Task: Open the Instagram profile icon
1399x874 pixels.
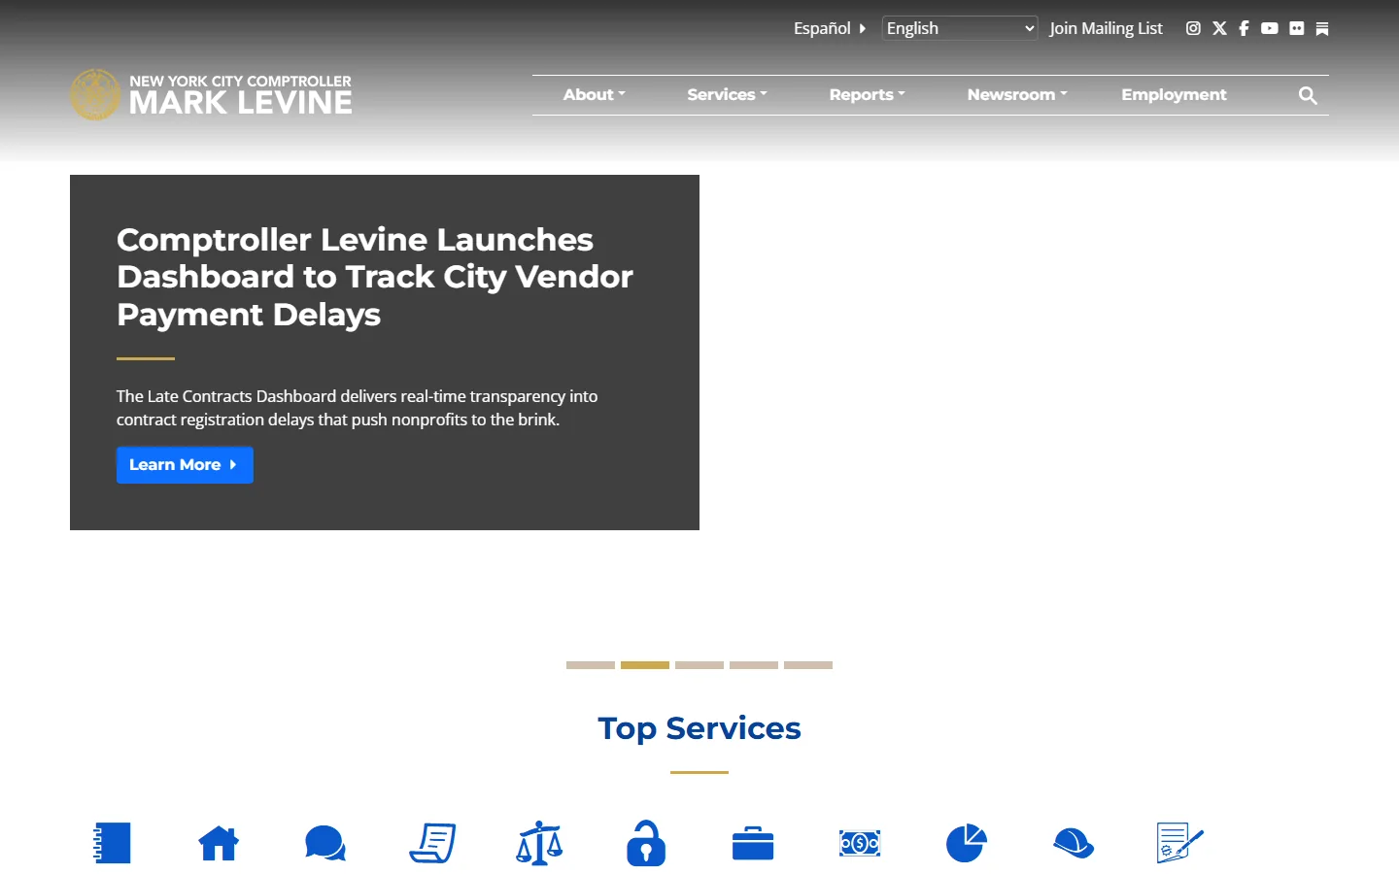Action: [1193, 28]
